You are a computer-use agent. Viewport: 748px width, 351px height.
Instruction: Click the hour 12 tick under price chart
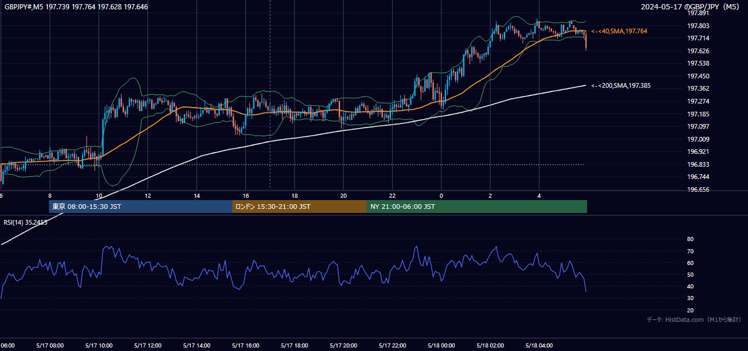click(148, 196)
